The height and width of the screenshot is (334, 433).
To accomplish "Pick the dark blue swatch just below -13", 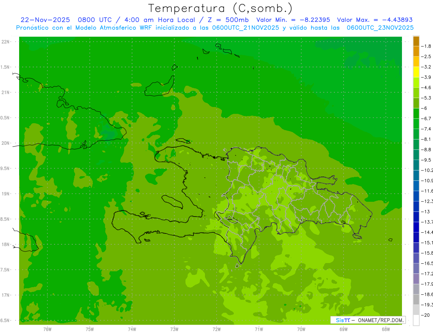I will (x=416, y=217).
